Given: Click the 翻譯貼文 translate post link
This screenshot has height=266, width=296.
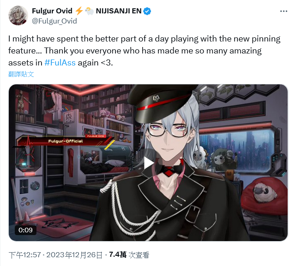Looking at the screenshot, I should (21, 74).
